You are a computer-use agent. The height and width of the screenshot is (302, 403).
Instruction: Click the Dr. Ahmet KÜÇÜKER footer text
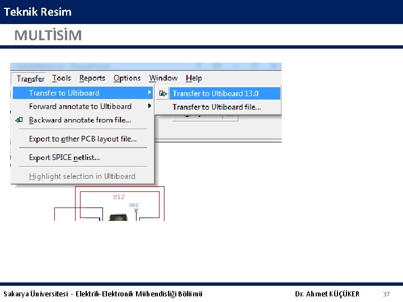[327, 294]
